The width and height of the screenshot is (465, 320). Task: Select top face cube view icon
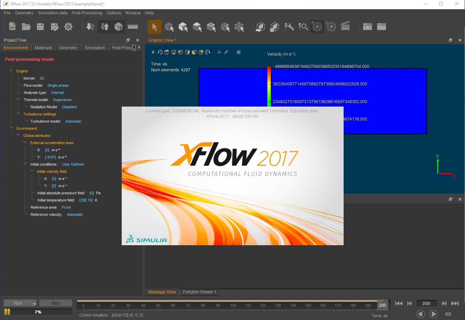(167, 52)
